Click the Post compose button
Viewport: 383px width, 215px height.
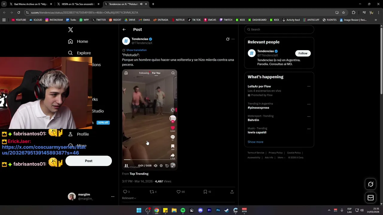[89, 161]
